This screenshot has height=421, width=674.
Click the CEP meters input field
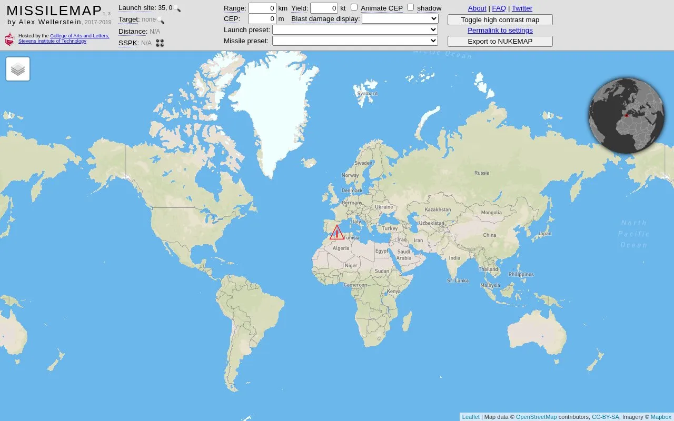click(x=262, y=19)
